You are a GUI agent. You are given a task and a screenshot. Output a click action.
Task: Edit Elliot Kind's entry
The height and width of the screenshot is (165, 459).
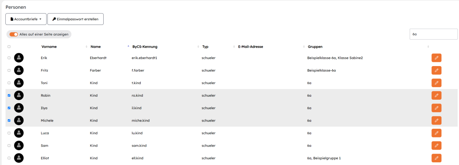436,158
